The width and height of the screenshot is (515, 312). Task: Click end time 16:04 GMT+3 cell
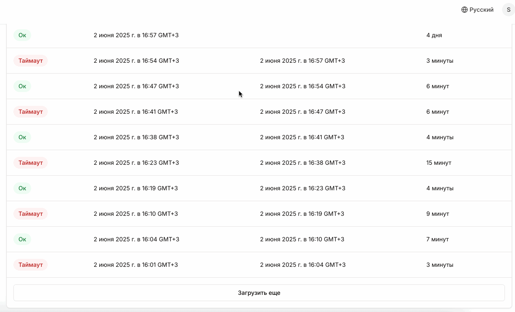tap(302, 265)
